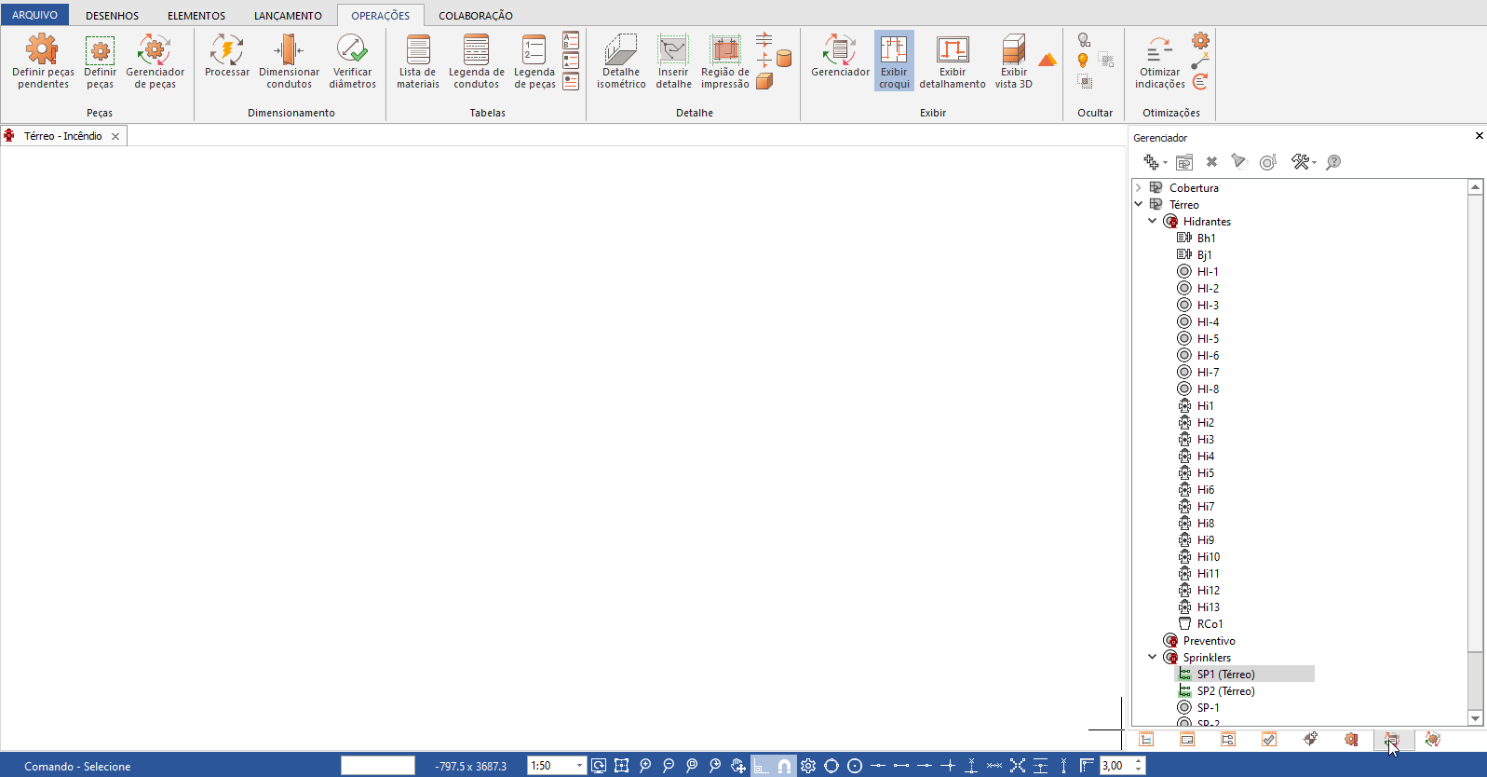
Task: Click the Processar icon
Action: pyautogui.click(x=226, y=58)
